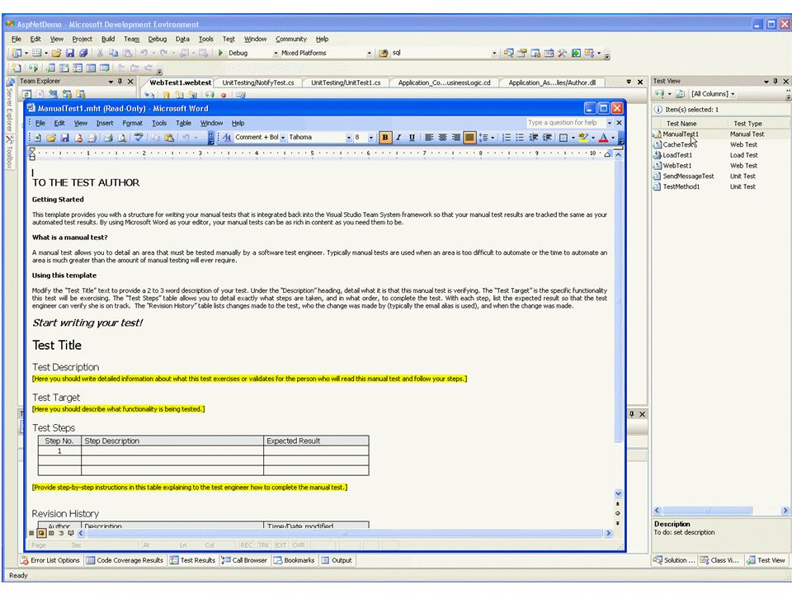Toggle Italic formatting in Word
Image resolution: width=792 pixels, height=594 pixels.
click(x=398, y=138)
